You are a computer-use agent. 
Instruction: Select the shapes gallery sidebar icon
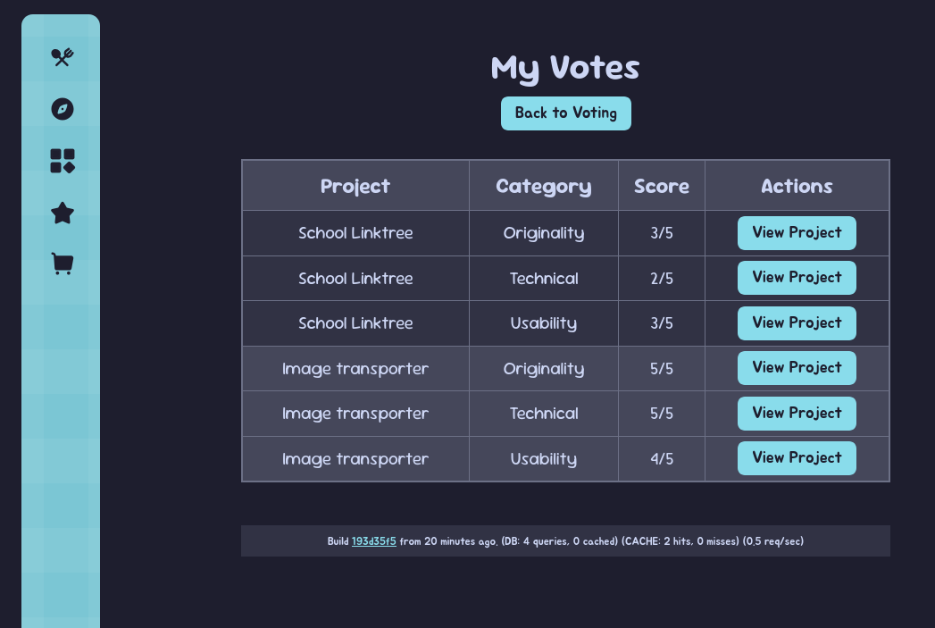[x=62, y=161]
